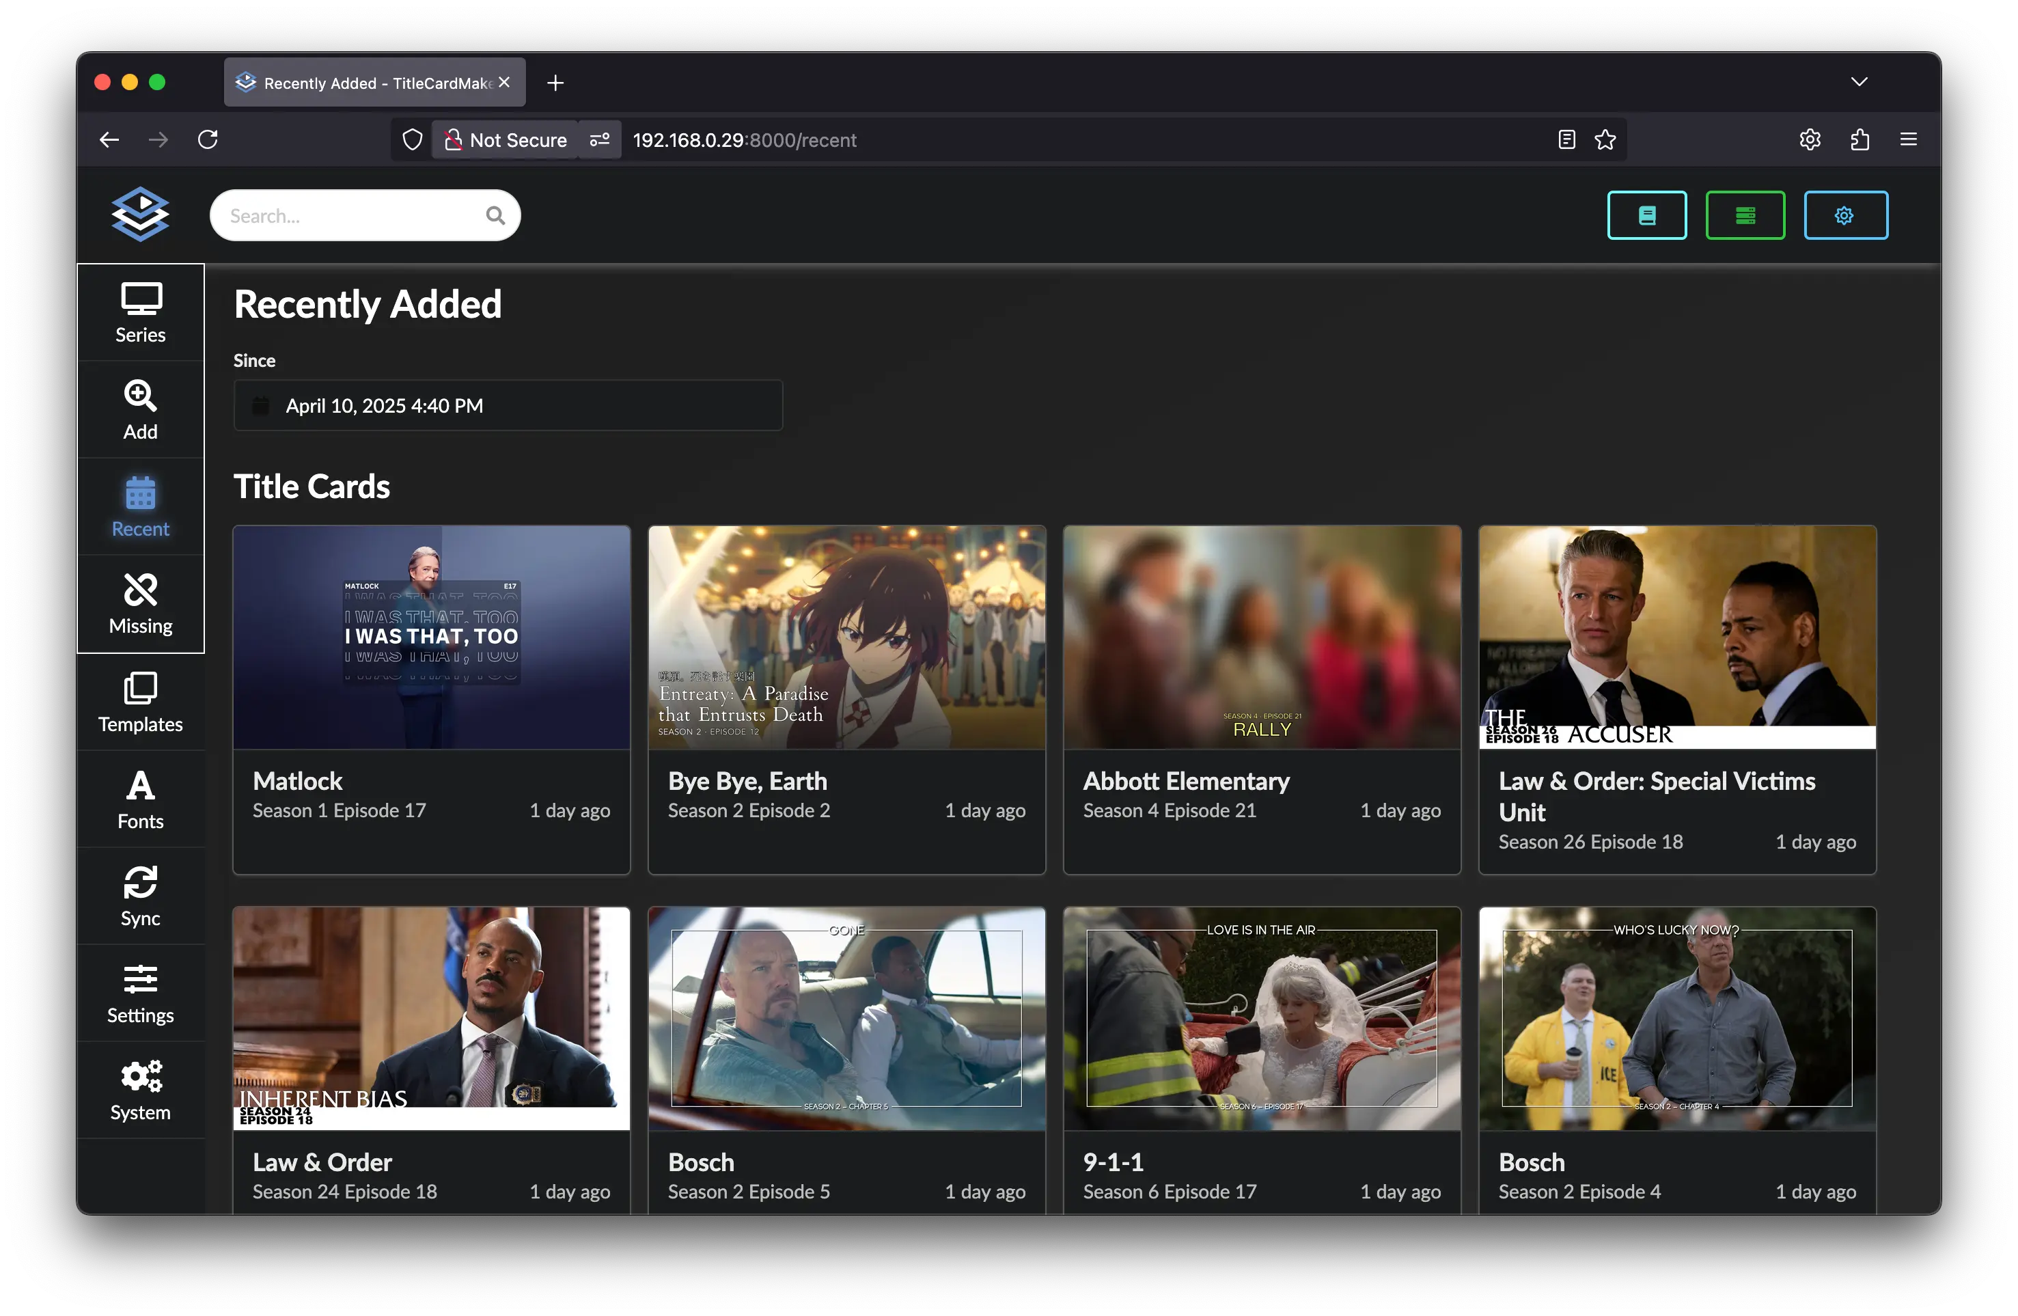Click the Search input field
Screen dimensions: 2018x1316
pos(352,216)
